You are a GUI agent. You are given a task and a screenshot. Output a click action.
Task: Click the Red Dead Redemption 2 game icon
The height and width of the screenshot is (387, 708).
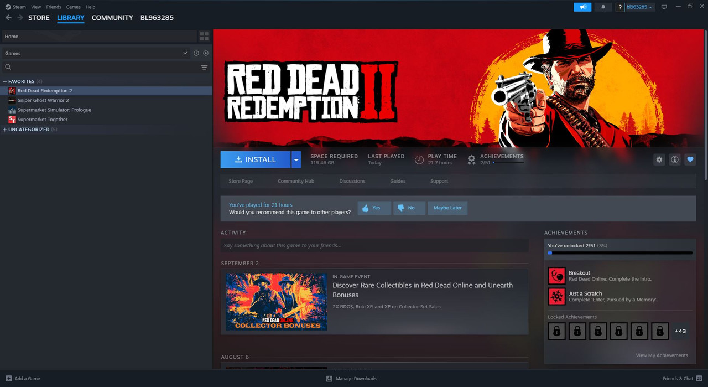[12, 91]
